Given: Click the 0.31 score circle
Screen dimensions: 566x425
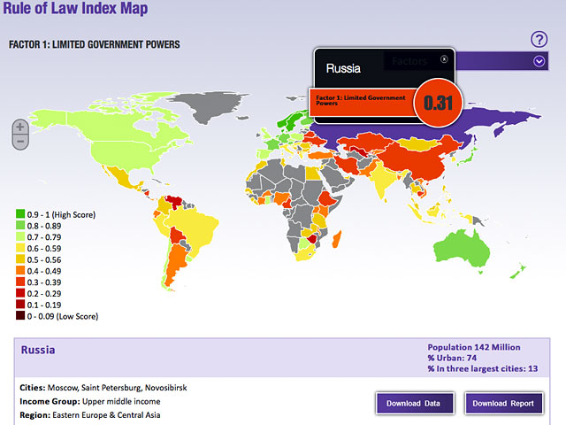Looking at the screenshot, I should 437,102.
